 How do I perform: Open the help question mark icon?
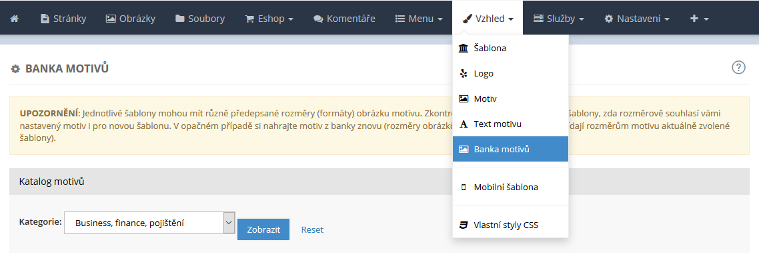(x=738, y=67)
